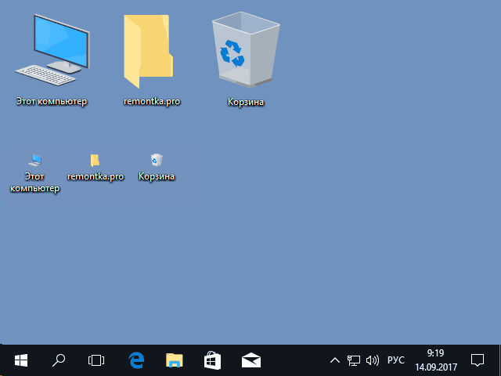501x376 pixels.
Task: Open Mail app from taskbar
Action: click(251, 360)
